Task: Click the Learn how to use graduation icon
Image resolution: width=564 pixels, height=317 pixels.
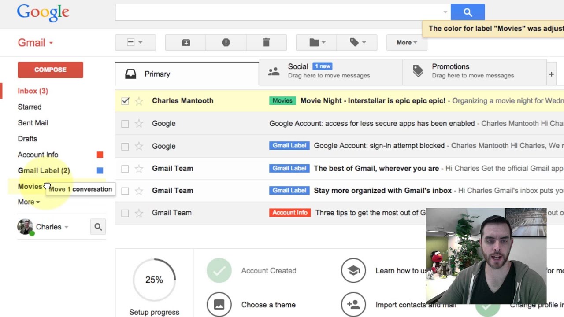Action: pyautogui.click(x=353, y=271)
